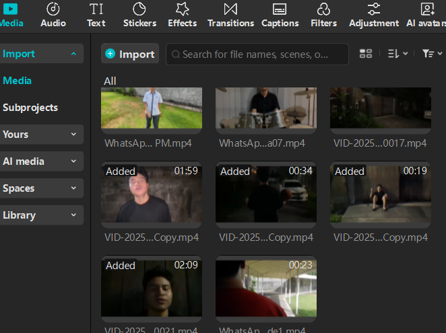Open the Filters panel

[323, 15]
